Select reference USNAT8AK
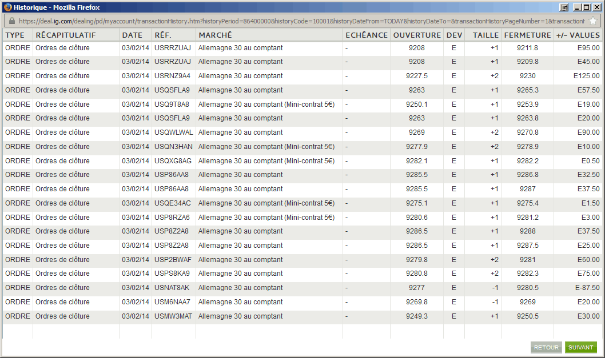The height and width of the screenshot is (358, 605). (172, 288)
